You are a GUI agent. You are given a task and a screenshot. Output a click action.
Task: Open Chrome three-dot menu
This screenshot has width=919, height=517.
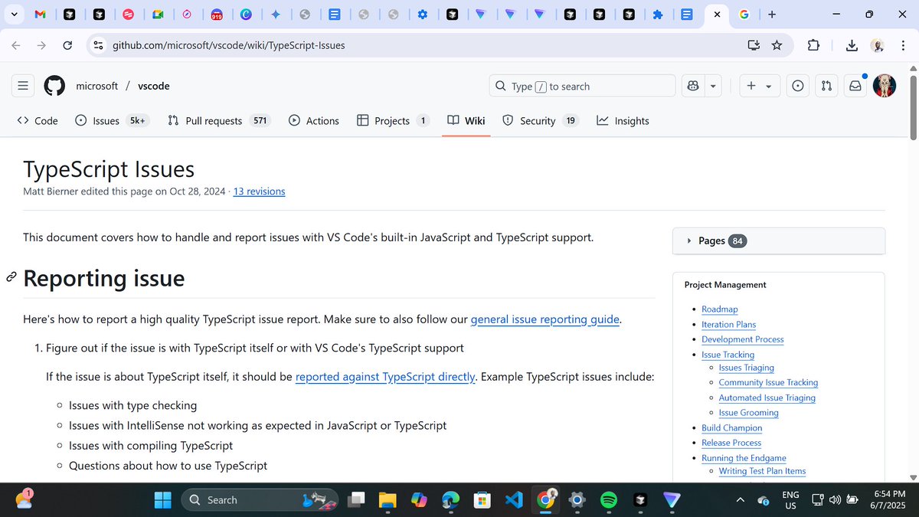point(903,45)
